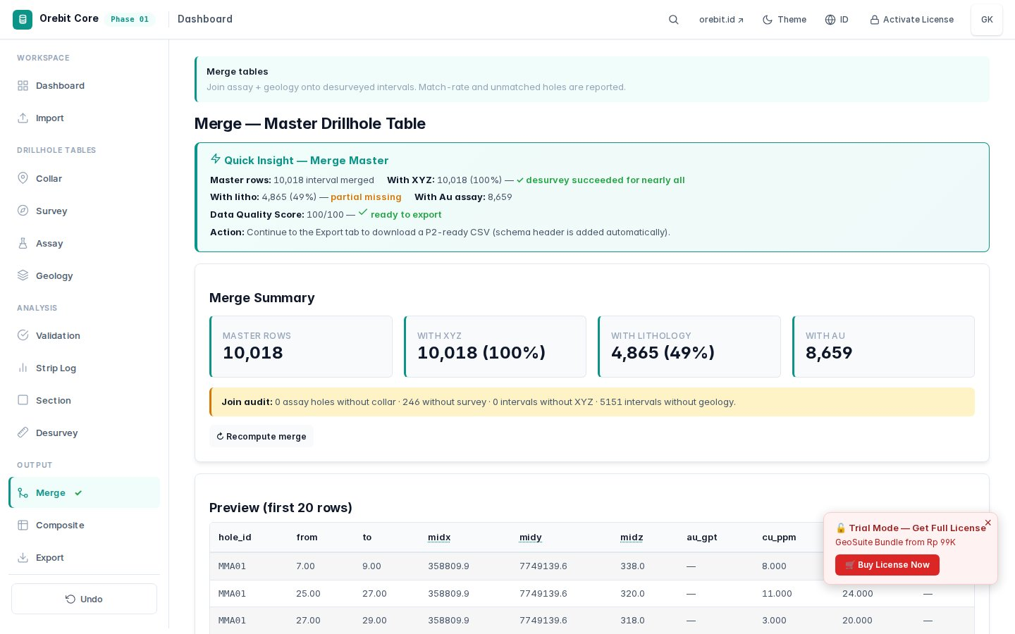This screenshot has height=634, width=1015.
Task: Click the lock icon beside Activate License
Action: pos(875,20)
